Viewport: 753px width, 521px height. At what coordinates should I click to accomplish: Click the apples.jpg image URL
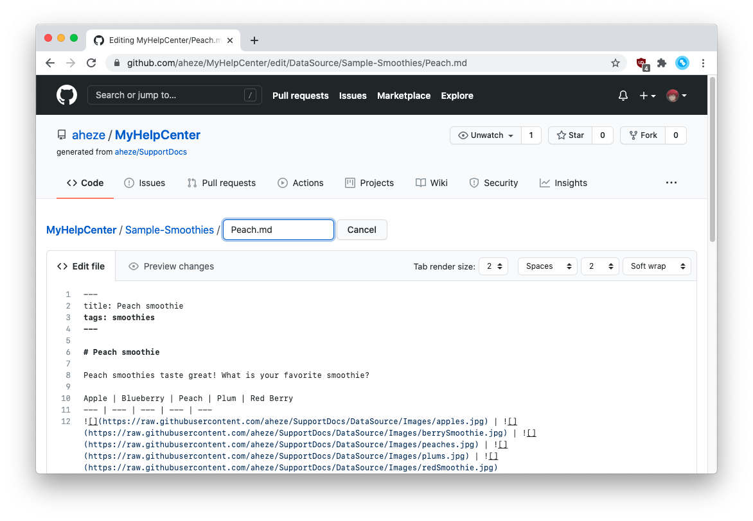click(x=293, y=421)
